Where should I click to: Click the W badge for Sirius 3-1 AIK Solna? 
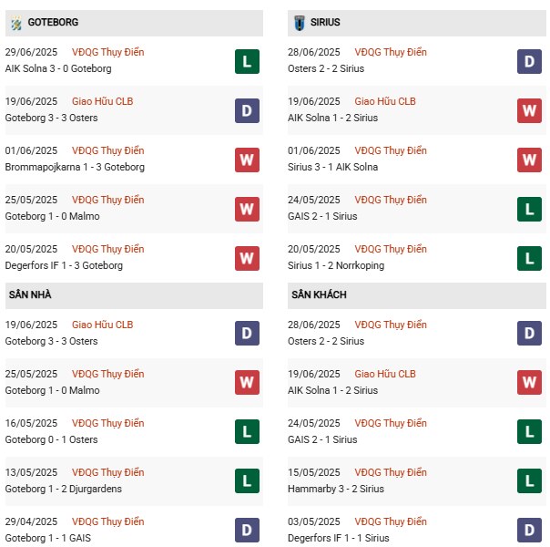pyautogui.click(x=529, y=160)
